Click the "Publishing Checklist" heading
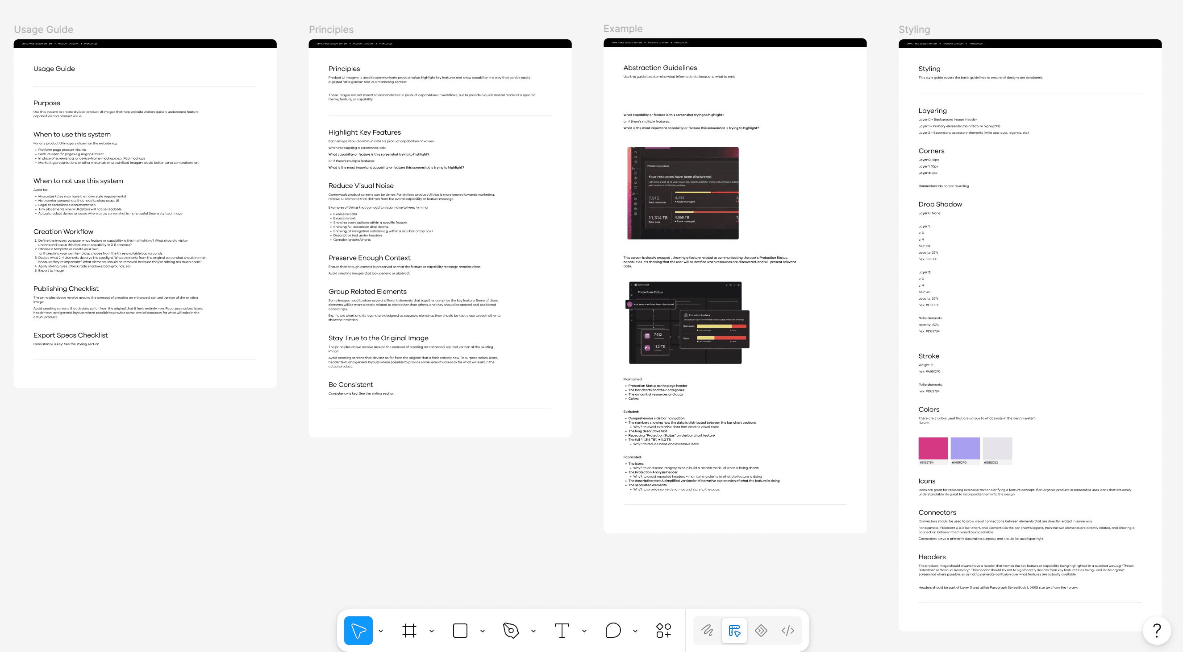This screenshot has height=652, width=1183. coord(66,289)
